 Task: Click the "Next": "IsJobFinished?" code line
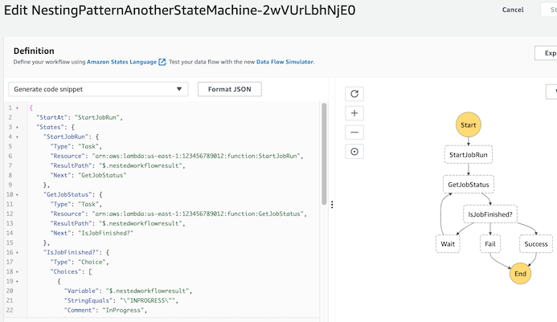click(x=92, y=233)
